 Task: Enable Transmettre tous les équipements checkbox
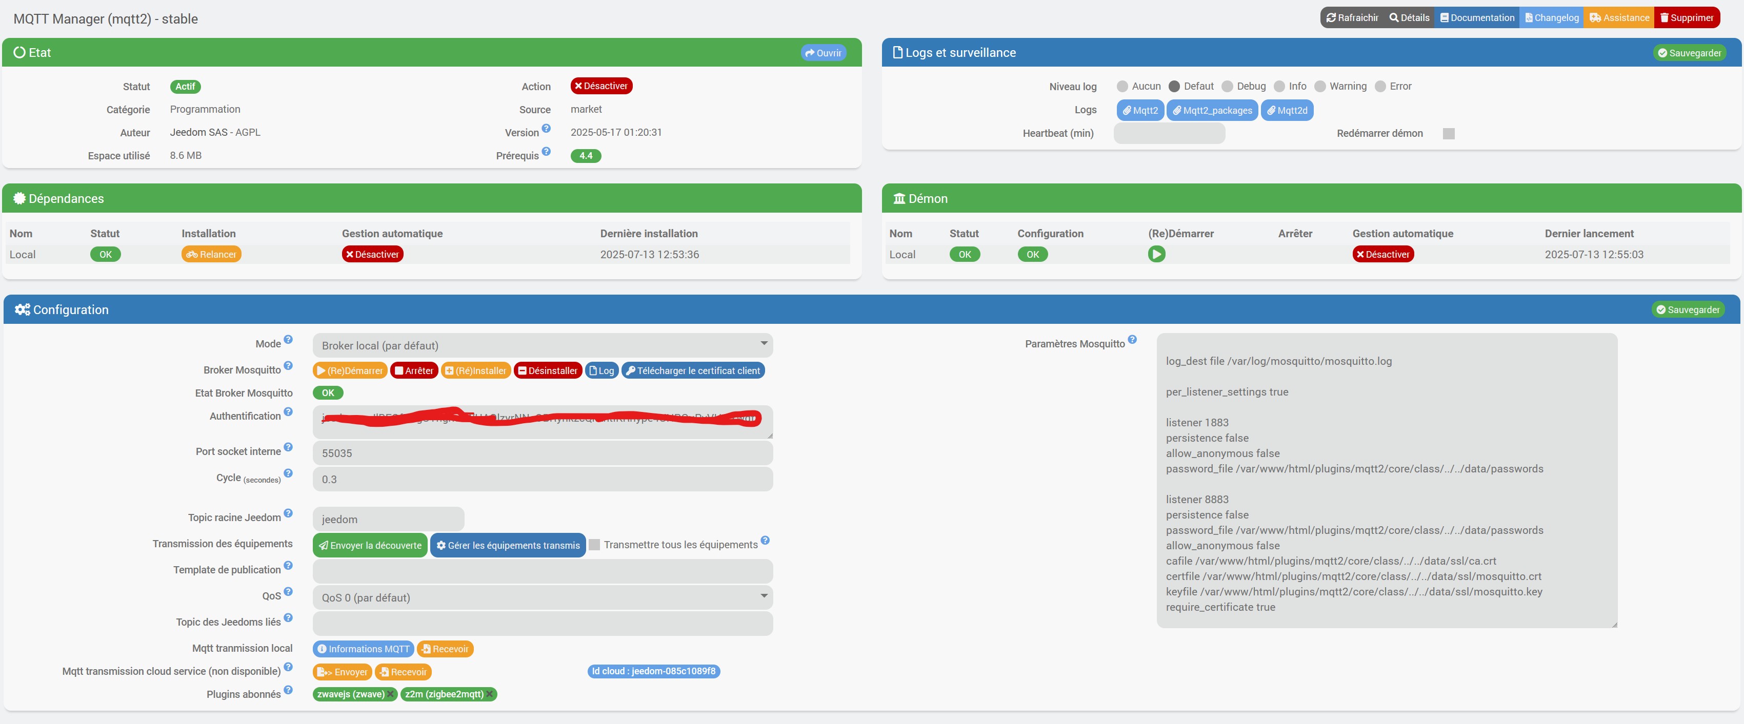pos(594,545)
